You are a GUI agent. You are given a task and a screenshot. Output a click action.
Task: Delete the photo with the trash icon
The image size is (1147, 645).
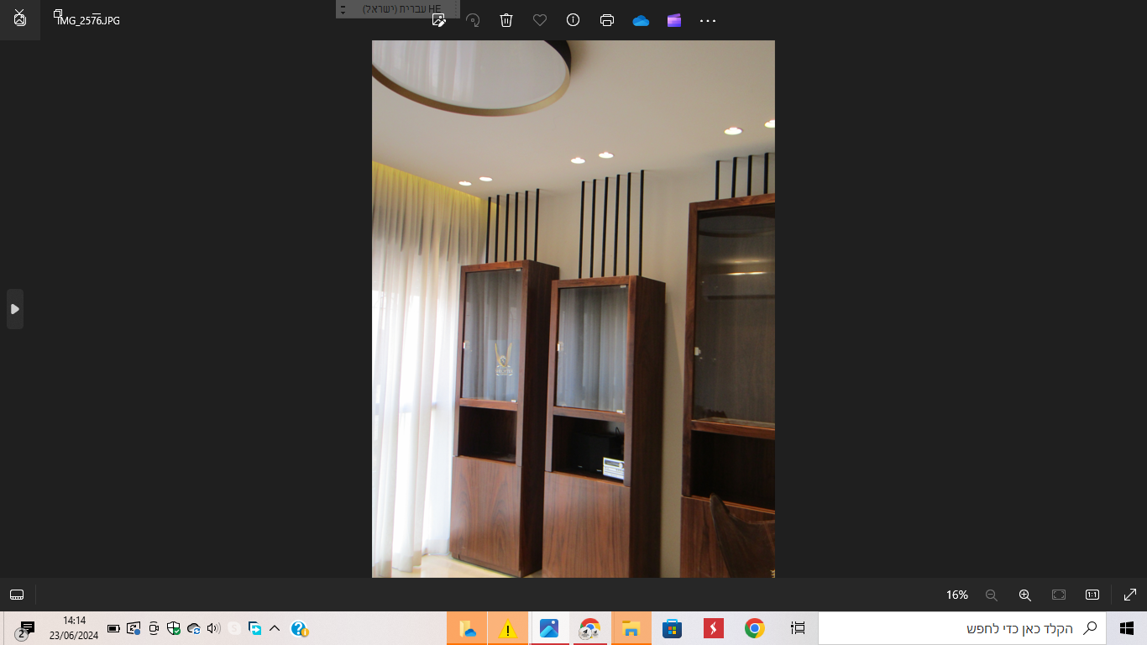point(506,20)
